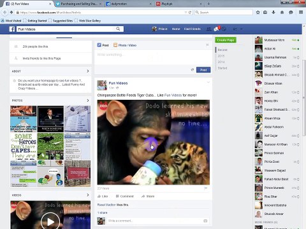Click the privacy icon beside Post button

tap(193, 70)
